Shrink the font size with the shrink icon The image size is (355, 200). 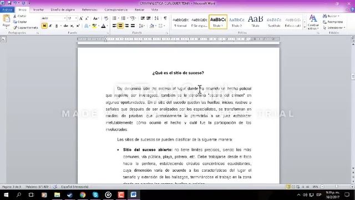[87, 18]
